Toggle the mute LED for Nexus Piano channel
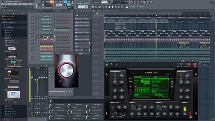This screenshot has width=215, height=121. pyautogui.click(x=30, y=43)
